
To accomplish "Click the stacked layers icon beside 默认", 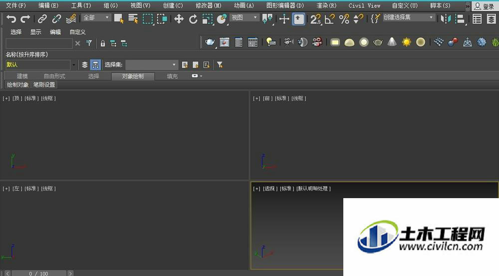I will (x=85, y=65).
